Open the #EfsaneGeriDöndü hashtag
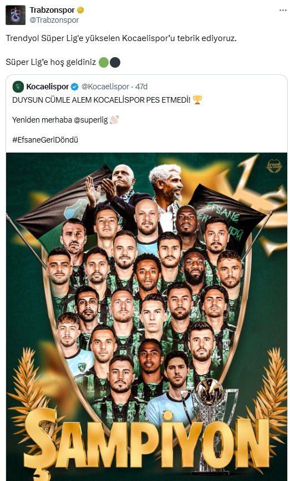This screenshot has width=290, height=481. coord(45,140)
